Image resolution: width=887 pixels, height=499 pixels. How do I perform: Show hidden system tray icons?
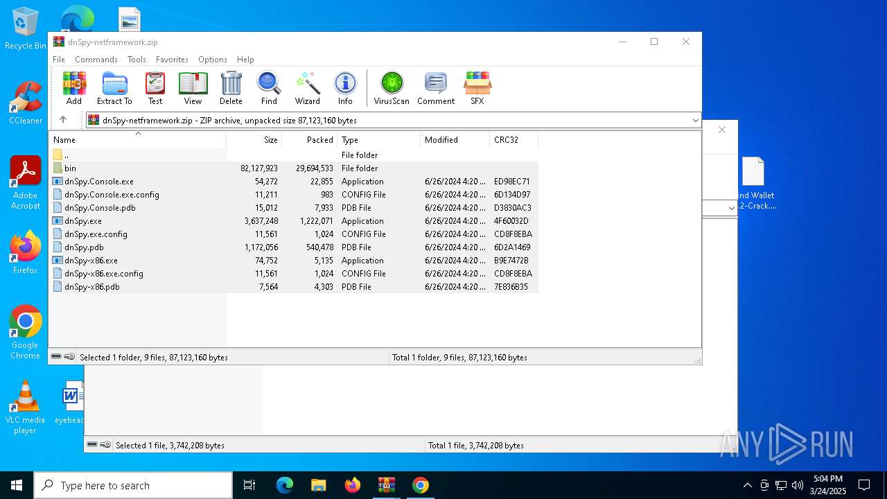coord(747,485)
